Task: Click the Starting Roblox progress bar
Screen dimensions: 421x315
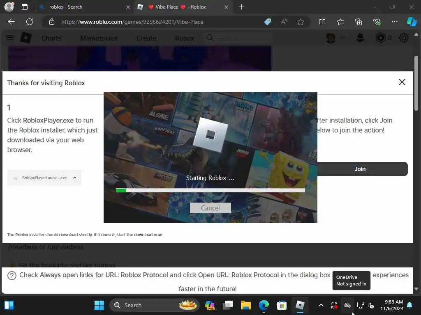Action: (210, 190)
